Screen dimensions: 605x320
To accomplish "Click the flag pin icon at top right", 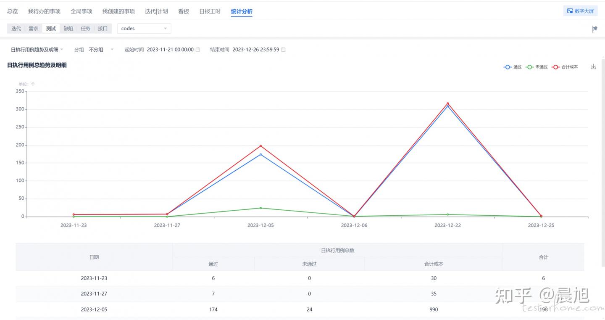I will click(x=594, y=29).
